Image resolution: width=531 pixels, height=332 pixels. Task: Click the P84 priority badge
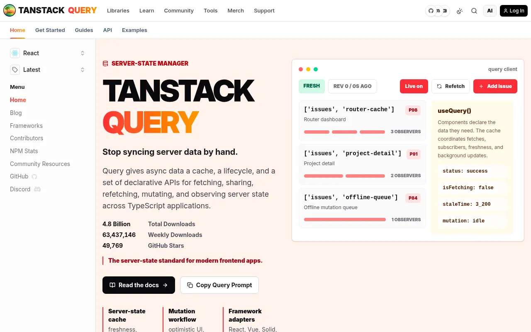tap(413, 198)
